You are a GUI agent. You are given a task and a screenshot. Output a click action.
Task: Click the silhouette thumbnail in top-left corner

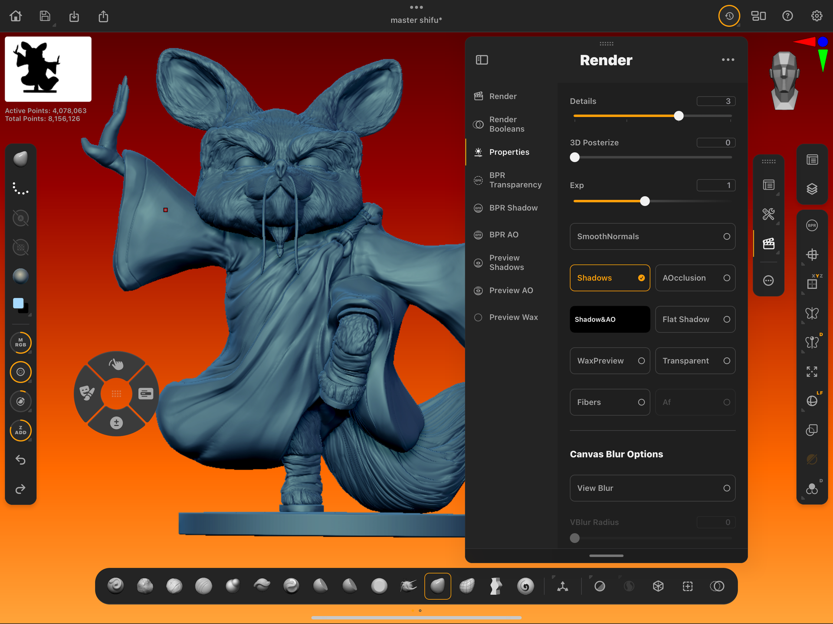tap(48, 69)
